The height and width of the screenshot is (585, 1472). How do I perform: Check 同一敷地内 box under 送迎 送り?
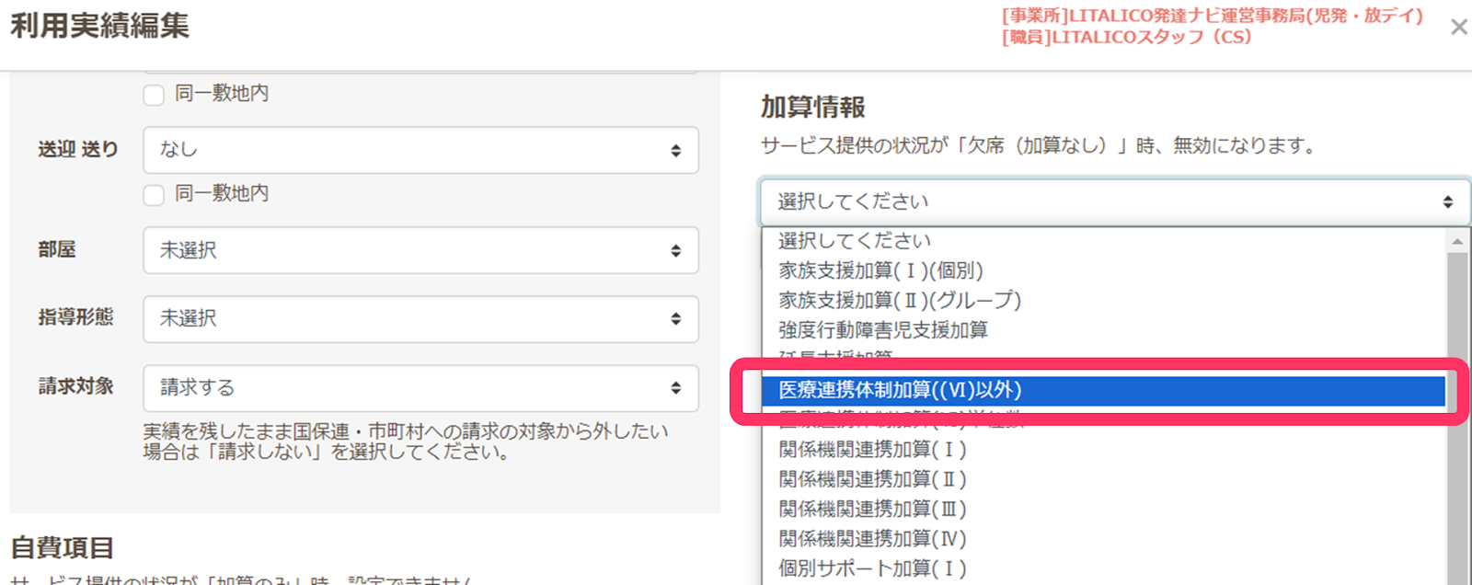[x=154, y=195]
